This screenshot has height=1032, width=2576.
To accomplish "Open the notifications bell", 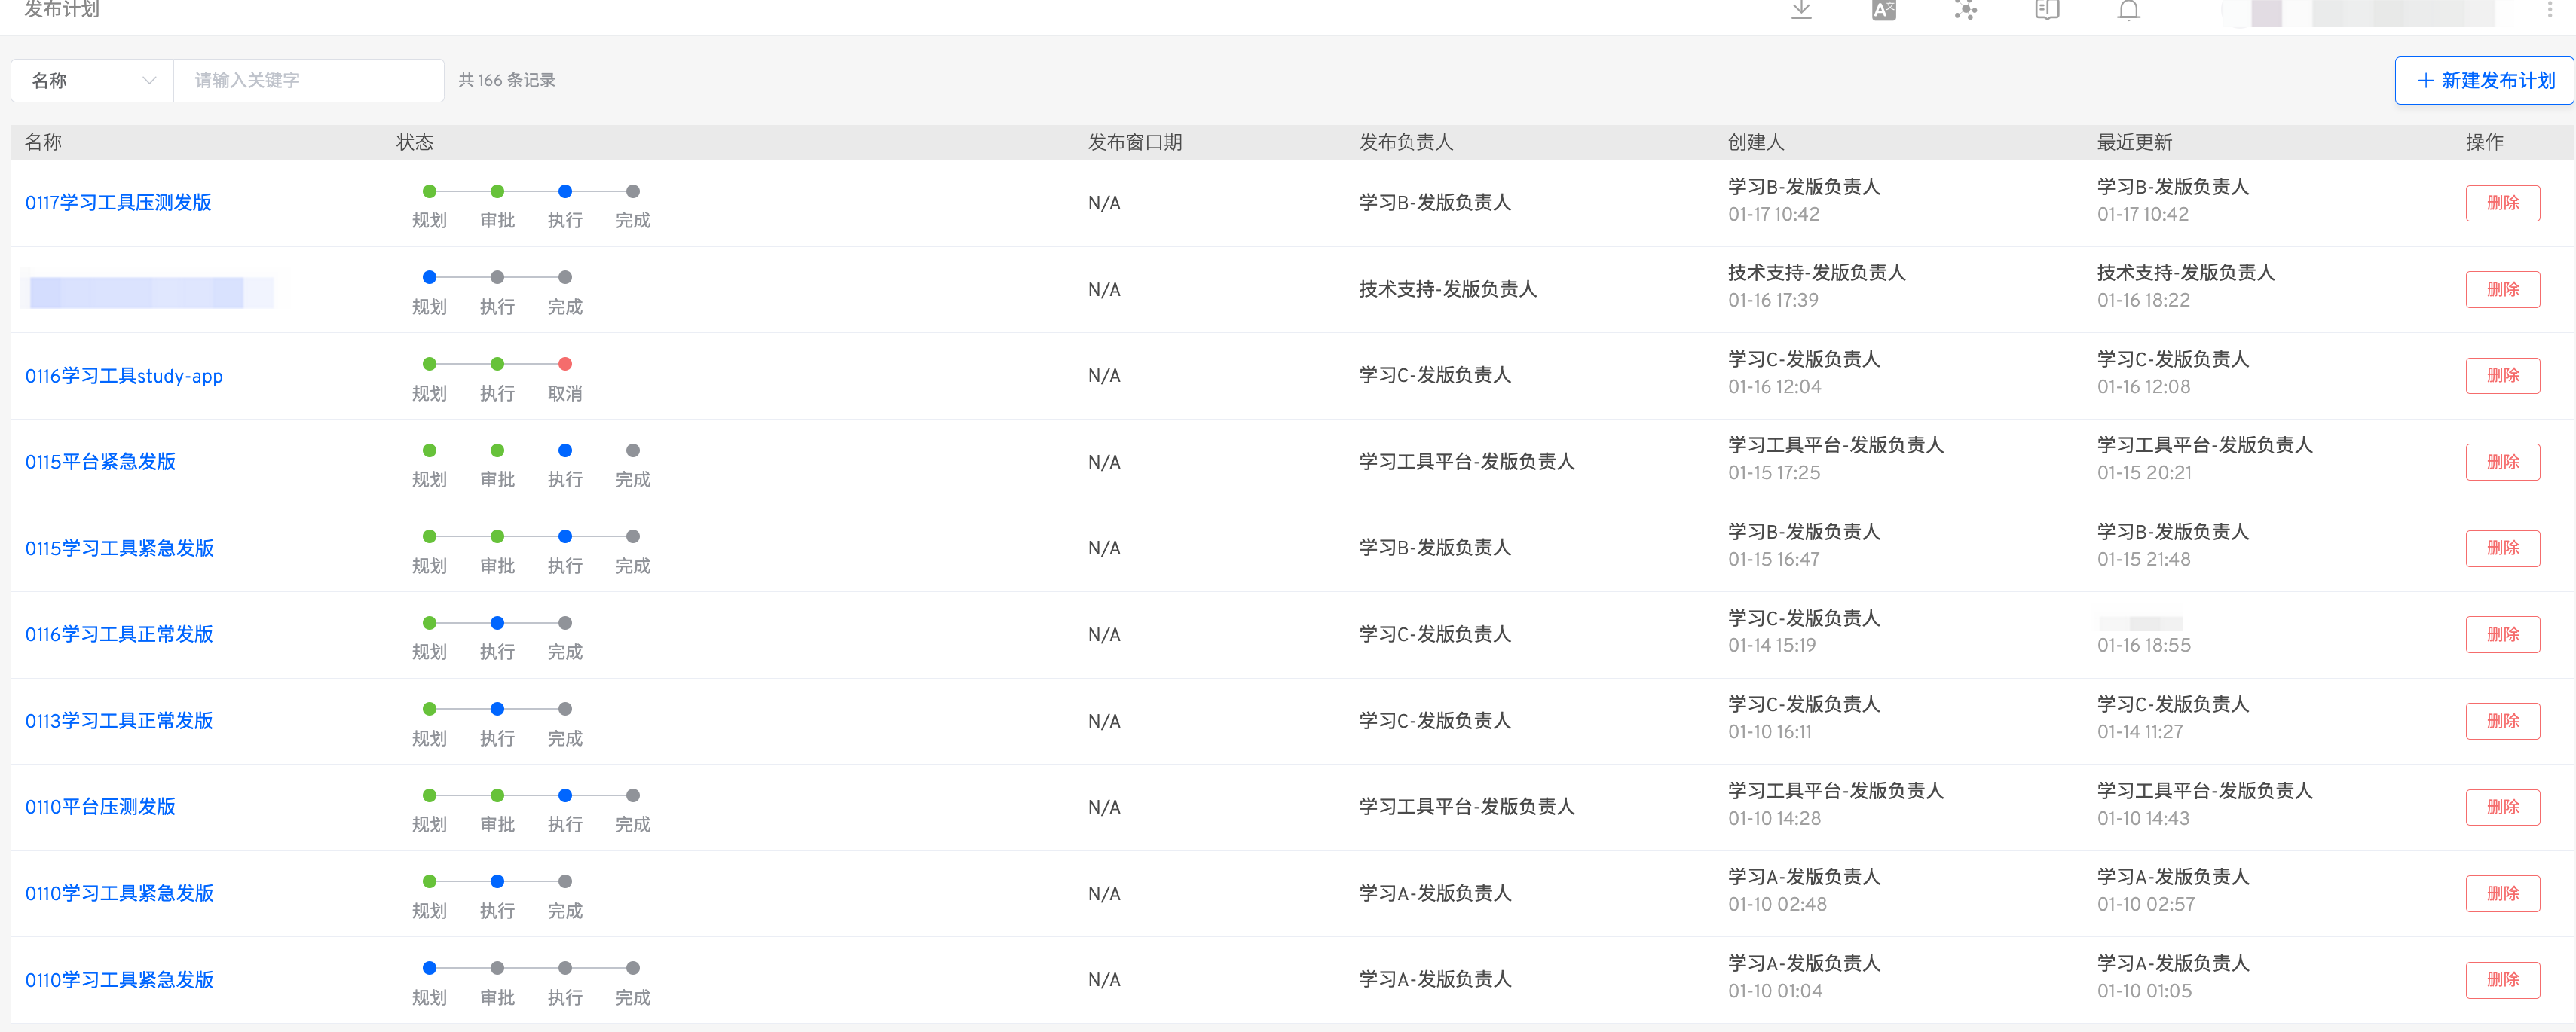I will tap(2129, 10).
